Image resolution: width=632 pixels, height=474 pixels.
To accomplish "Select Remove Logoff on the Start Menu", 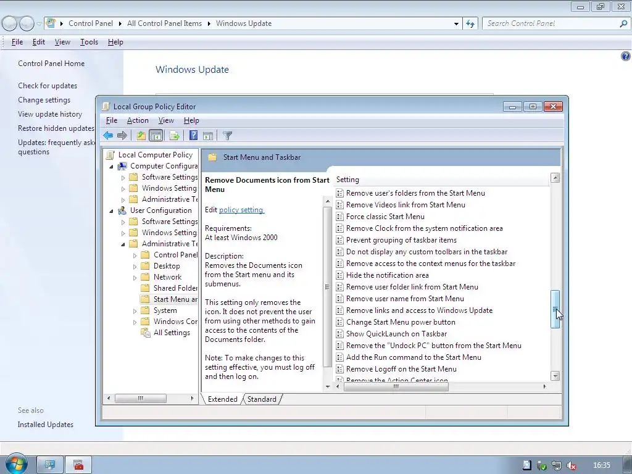I will [401, 369].
